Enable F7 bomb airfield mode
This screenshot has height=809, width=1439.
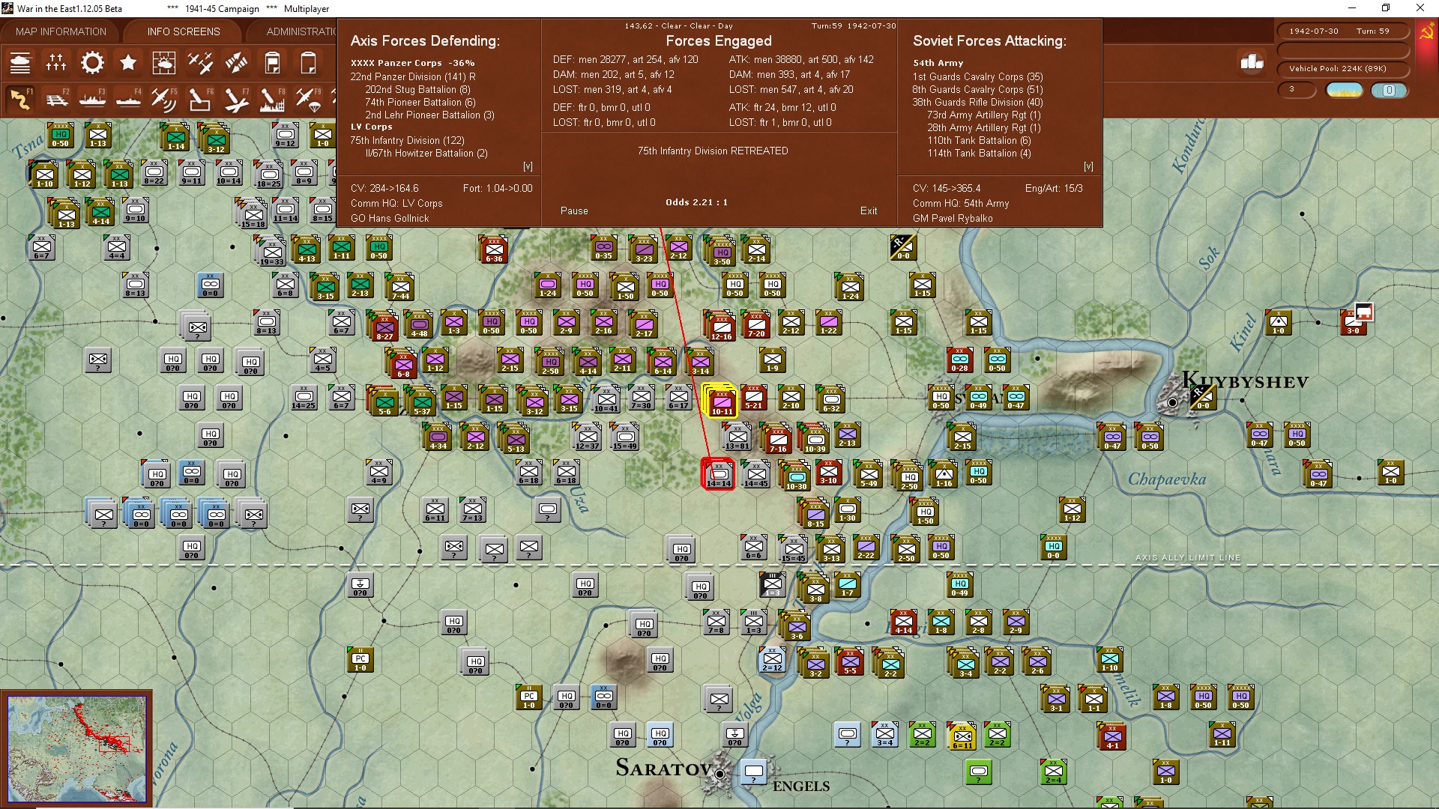click(236, 99)
